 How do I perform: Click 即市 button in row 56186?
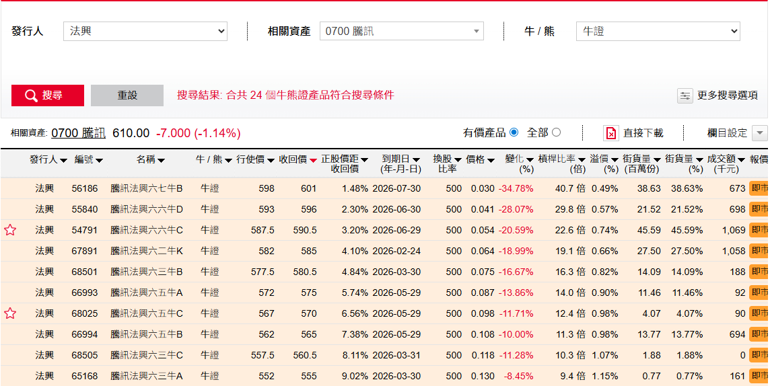pyautogui.click(x=759, y=188)
